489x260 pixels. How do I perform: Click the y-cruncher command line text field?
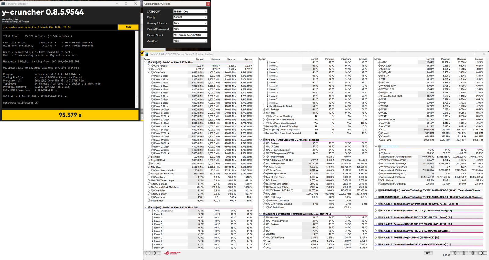point(60,27)
